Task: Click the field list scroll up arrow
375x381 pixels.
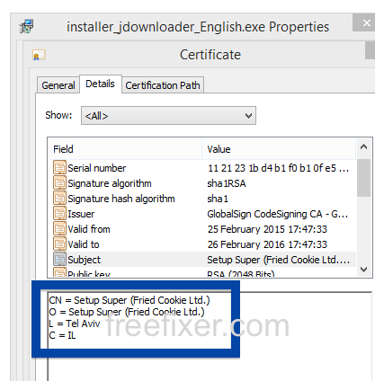Action: pos(363,146)
